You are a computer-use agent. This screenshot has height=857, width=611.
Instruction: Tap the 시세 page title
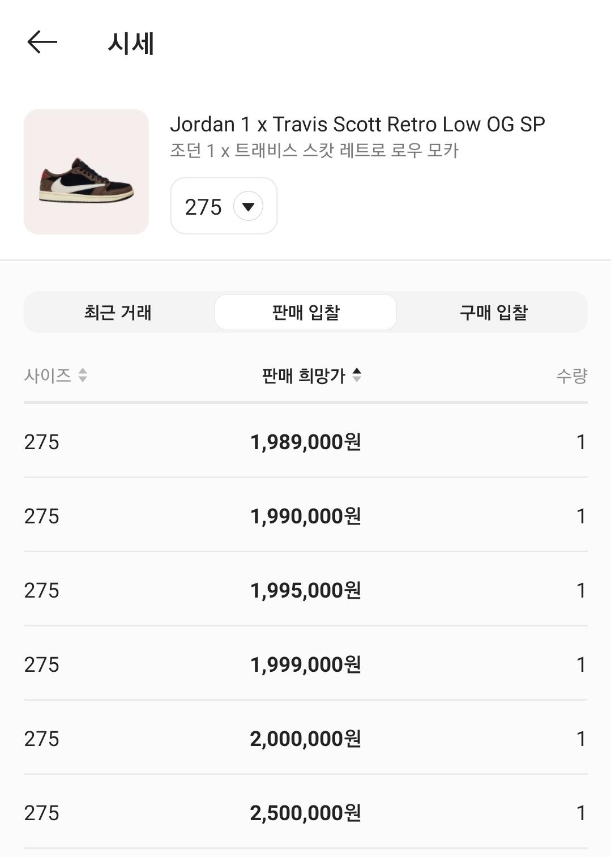click(131, 44)
